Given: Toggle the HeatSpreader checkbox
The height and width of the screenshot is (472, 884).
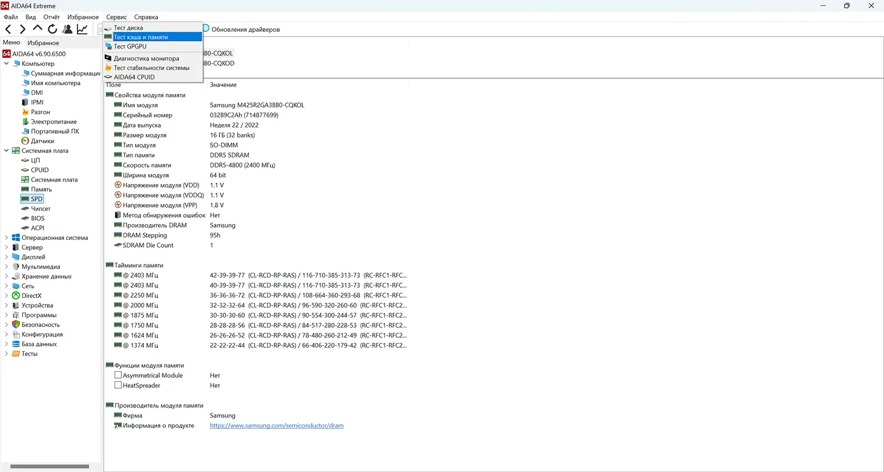Looking at the screenshot, I should (x=118, y=385).
